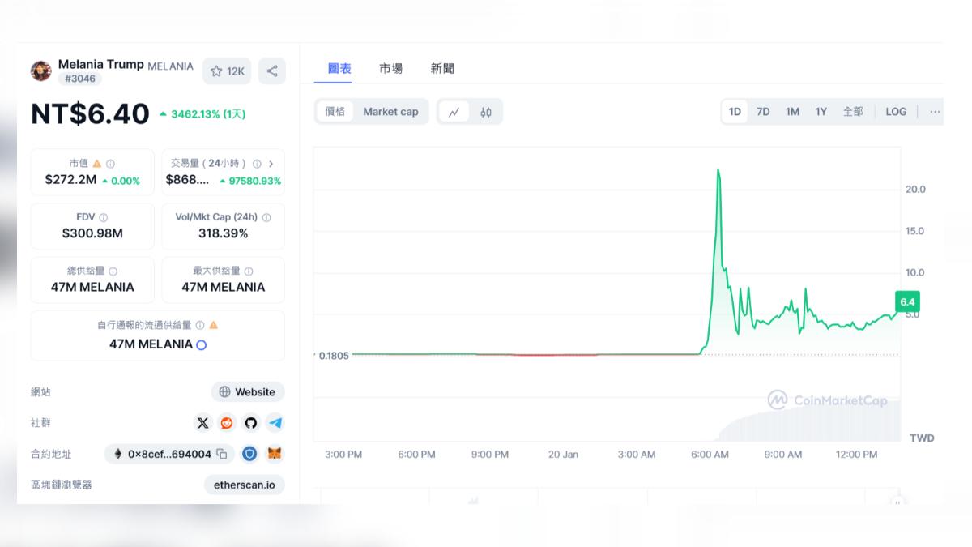Click the warning icon beside 自行通報的流通供給量
The height and width of the screenshot is (547, 972).
[x=214, y=325]
